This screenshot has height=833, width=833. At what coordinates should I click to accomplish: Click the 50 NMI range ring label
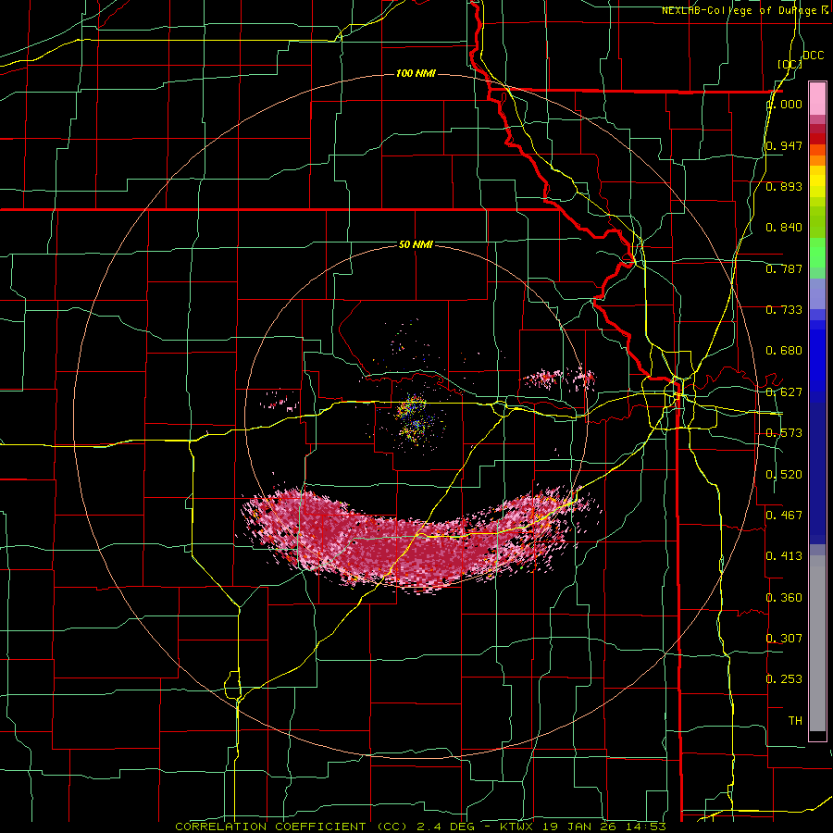click(x=416, y=244)
